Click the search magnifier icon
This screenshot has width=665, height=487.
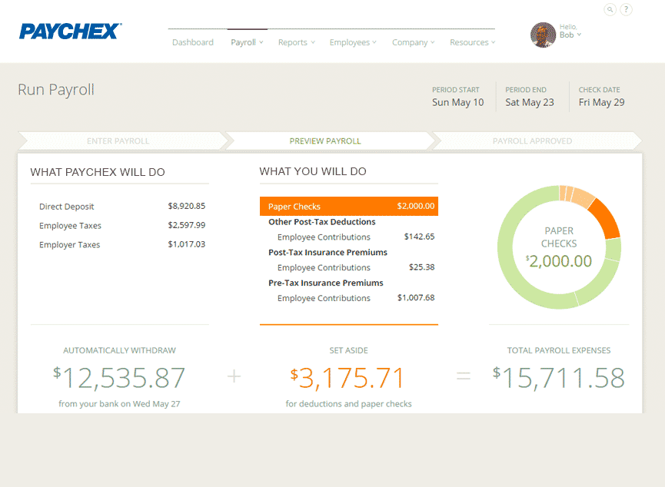click(610, 9)
